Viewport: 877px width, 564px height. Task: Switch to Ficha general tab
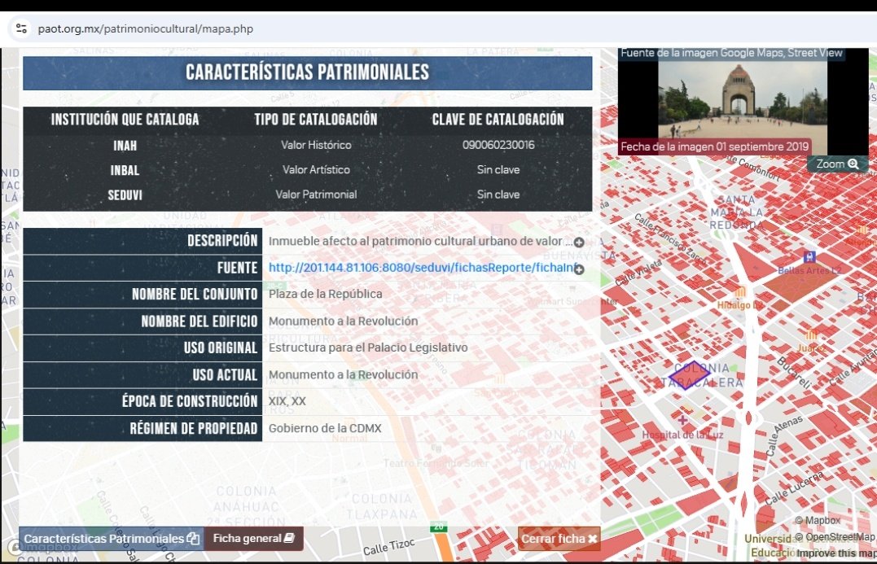click(253, 538)
